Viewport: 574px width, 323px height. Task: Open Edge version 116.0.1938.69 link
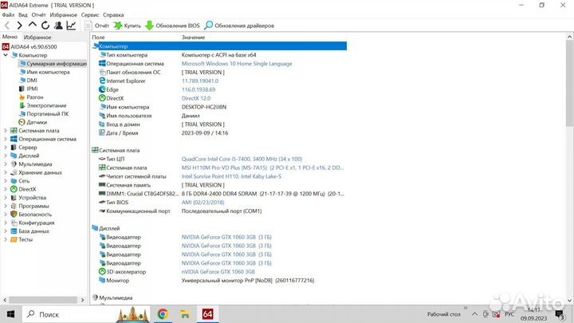199,89
